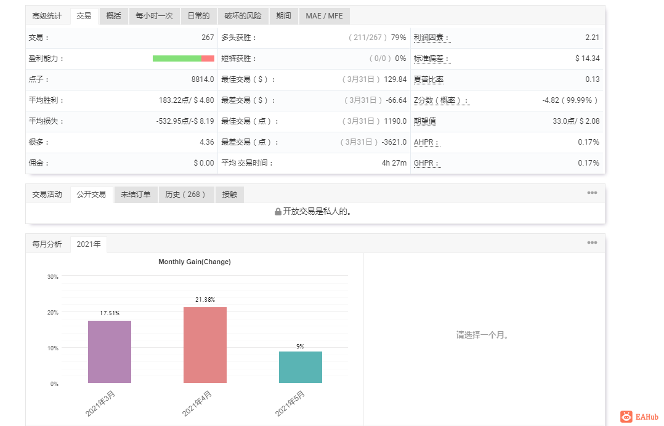Select the teal 2021年5月 bar
Image resolution: width=664 pixels, height=426 pixels.
pos(301,367)
